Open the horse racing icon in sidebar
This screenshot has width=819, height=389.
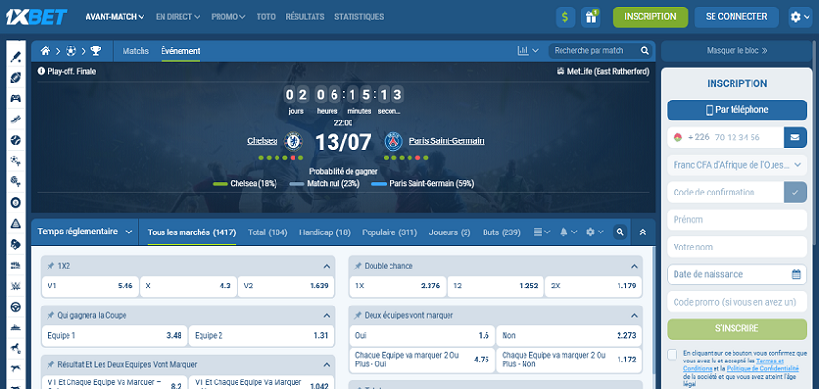15,348
